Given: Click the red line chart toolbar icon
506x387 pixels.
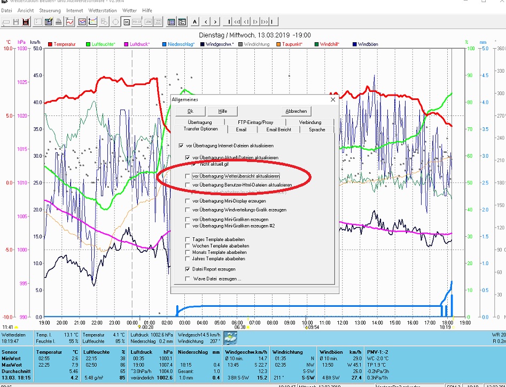Looking at the screenshot, I should click(x=70, y=22).
